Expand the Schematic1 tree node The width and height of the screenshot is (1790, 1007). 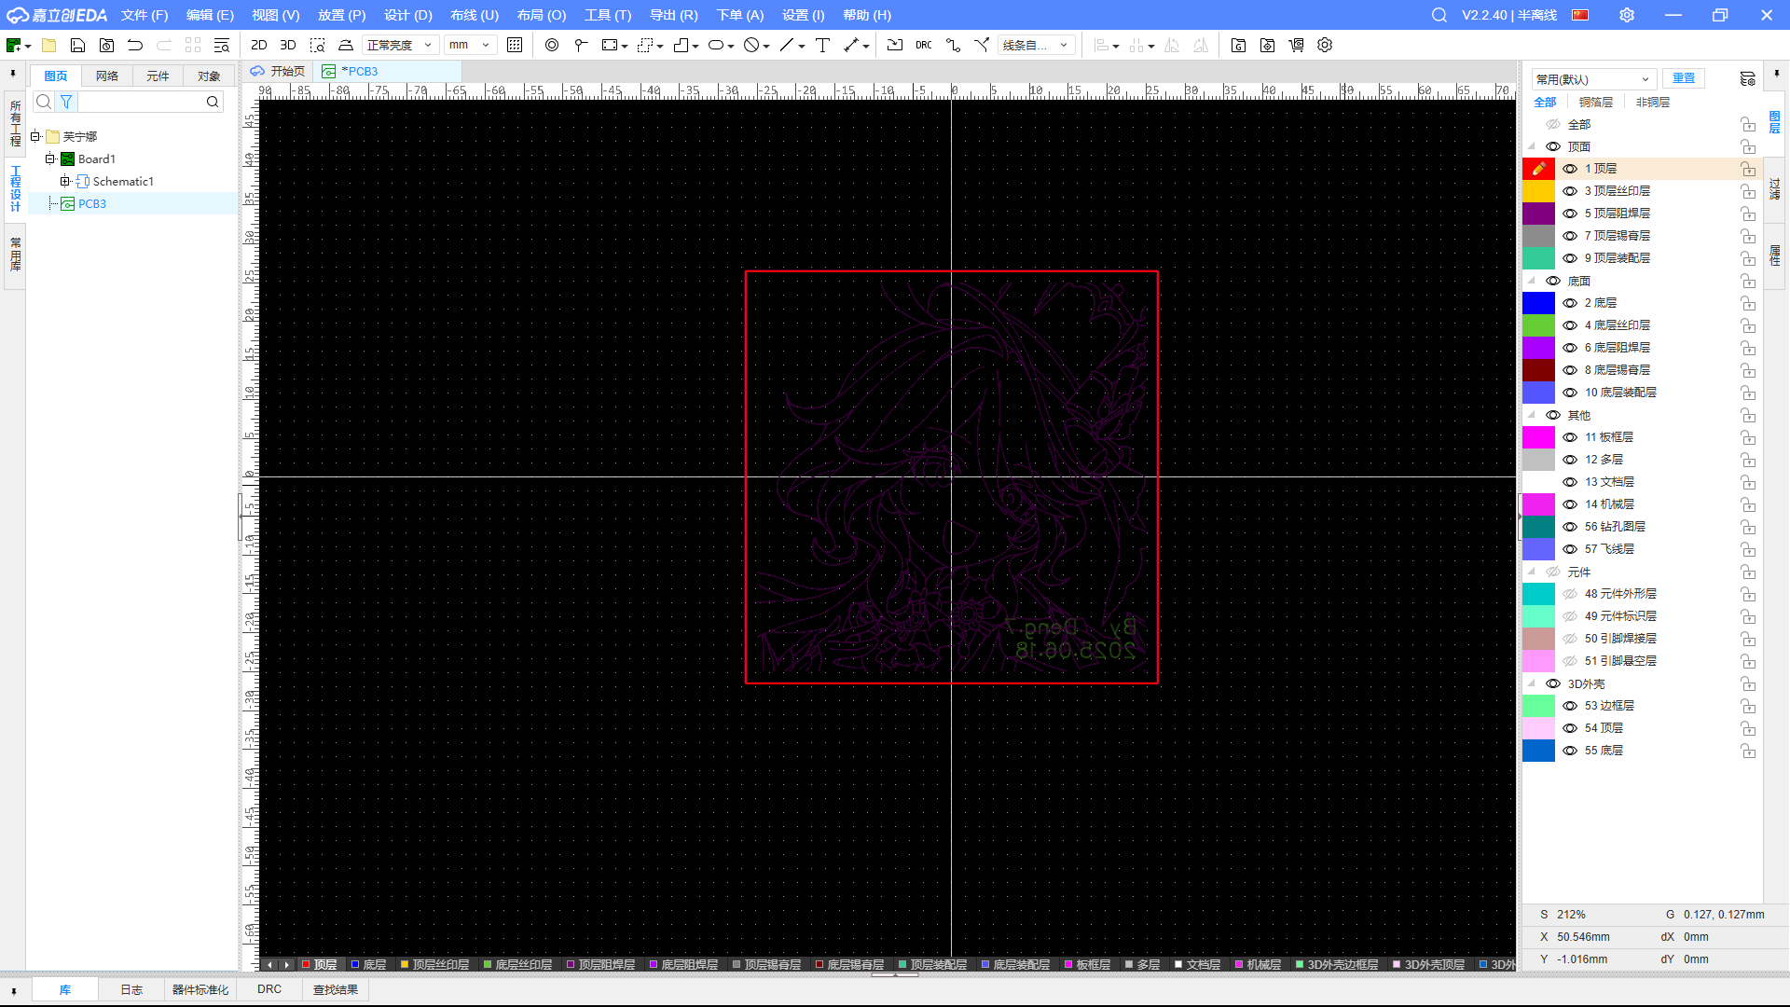tap(65, 181)
